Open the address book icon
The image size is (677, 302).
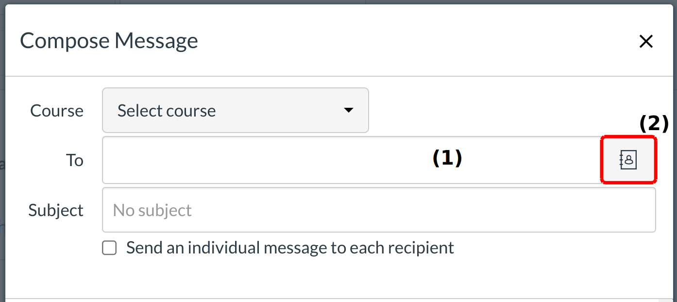(628, 160)
